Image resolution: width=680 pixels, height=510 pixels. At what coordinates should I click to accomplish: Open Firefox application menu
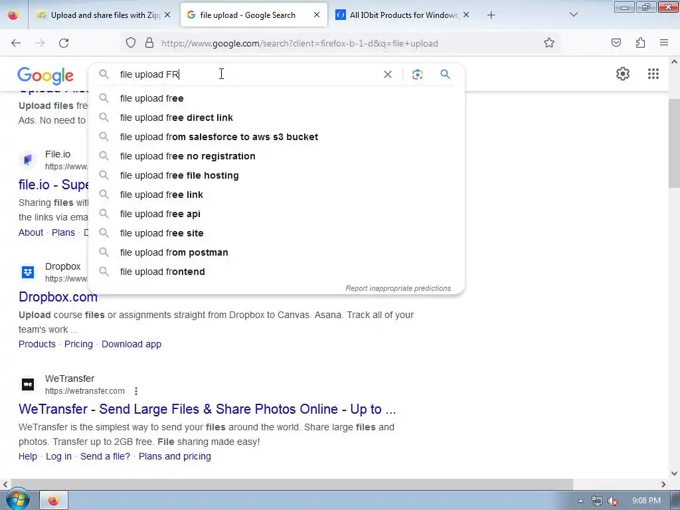click(664, 43)
